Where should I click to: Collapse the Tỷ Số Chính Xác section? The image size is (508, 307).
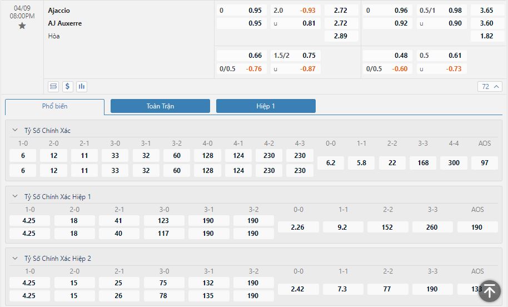pyautogui.click(x=15, y=130)
